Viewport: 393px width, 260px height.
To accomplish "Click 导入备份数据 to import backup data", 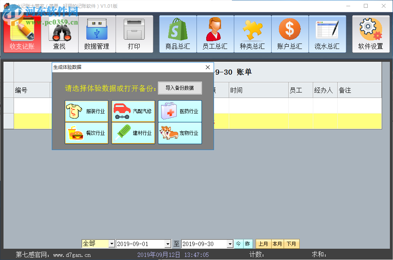I will (x=180, y=88).
